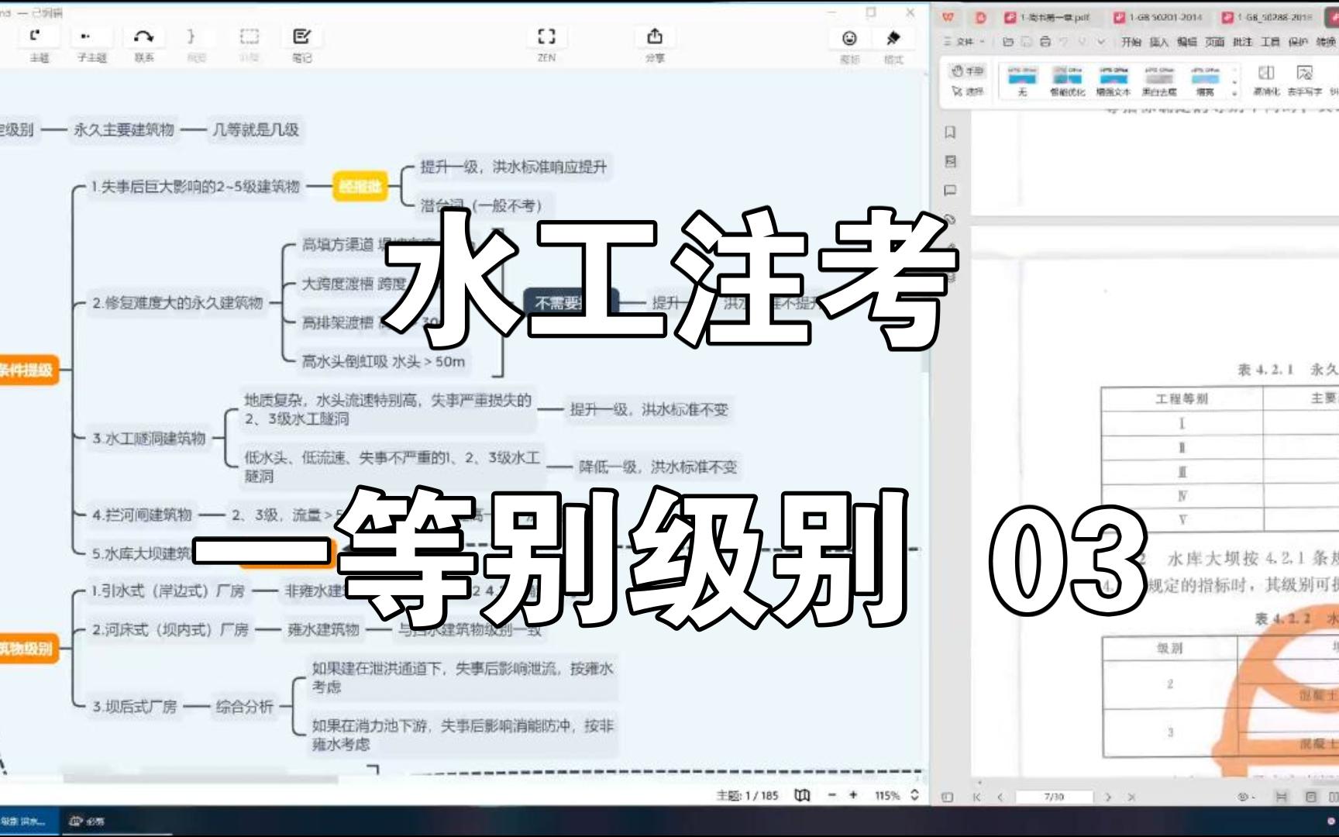Insert a relationship (联系) line in XMind
Viewport: 1339px width, 837px height.
143,44
